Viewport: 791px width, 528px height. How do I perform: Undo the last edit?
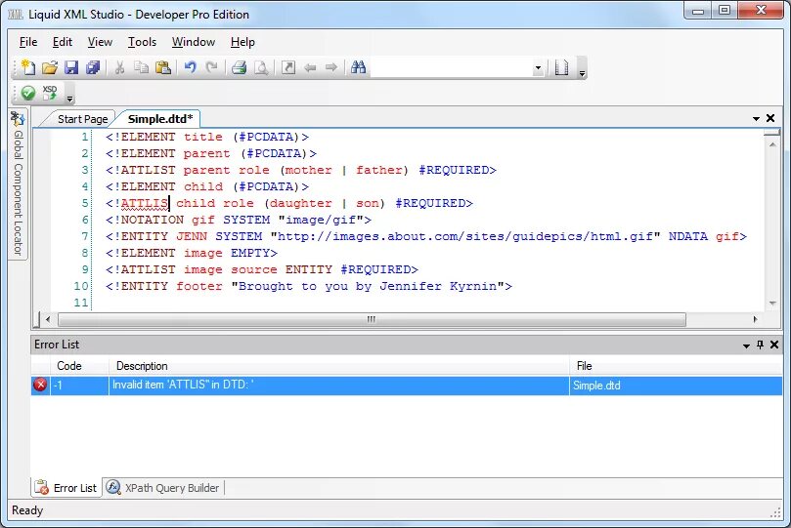pos(190,67)
